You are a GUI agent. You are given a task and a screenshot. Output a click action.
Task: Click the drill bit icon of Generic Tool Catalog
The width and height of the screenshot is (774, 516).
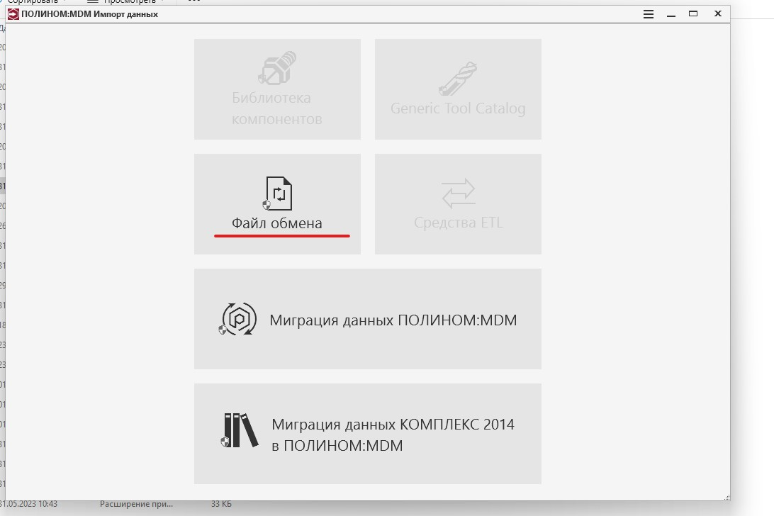click(x=458, y=79)
